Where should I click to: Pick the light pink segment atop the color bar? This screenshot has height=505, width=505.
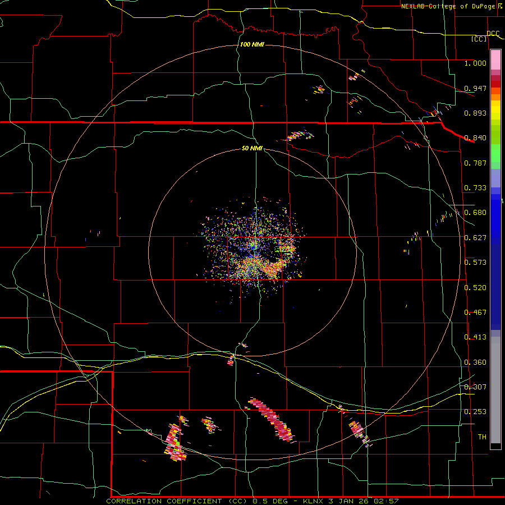click(495, 59)
